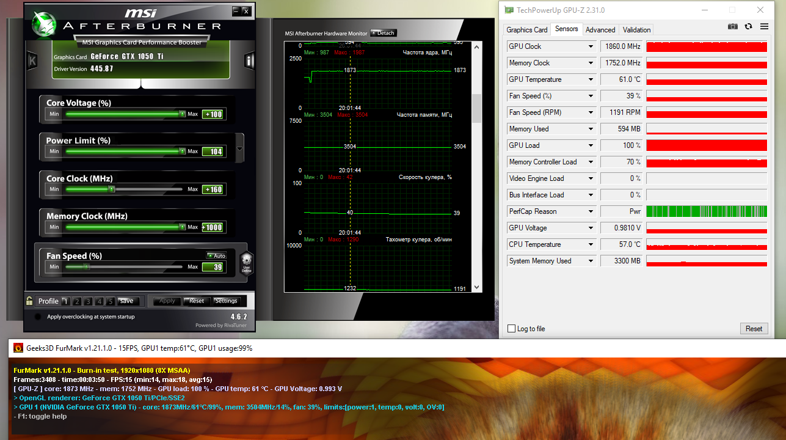The image size is (786, 440).
Task: Click the Hardware Monitor vertical scrollbar
Action: (x=477, y=109)
